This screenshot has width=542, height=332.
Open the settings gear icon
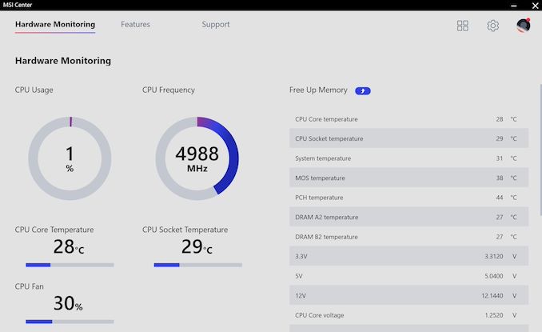pos(492,26)
